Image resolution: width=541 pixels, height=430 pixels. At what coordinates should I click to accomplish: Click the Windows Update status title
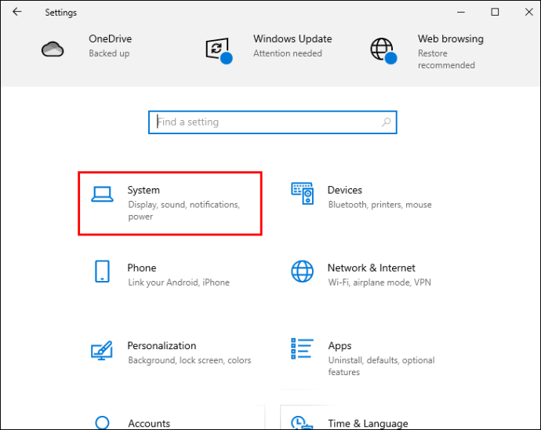292,38
